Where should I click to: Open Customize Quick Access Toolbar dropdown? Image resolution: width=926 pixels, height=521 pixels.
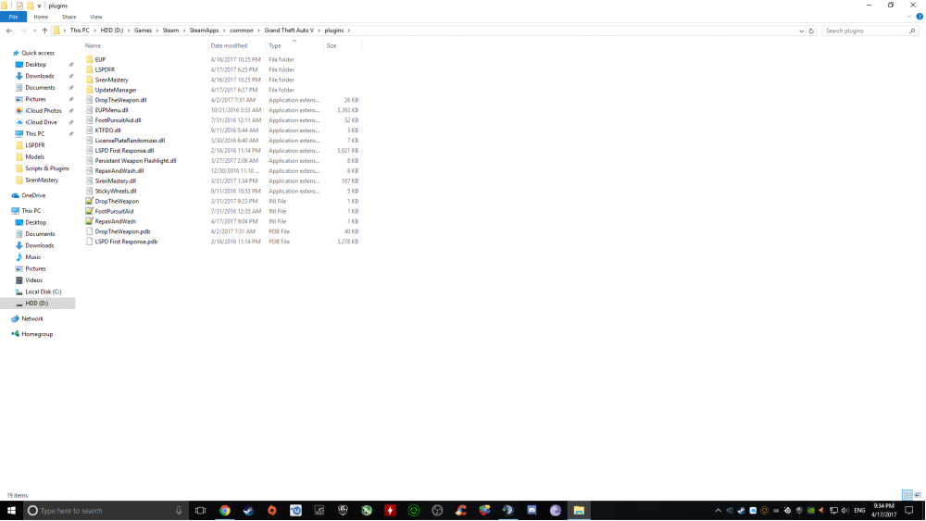[39, 6]
